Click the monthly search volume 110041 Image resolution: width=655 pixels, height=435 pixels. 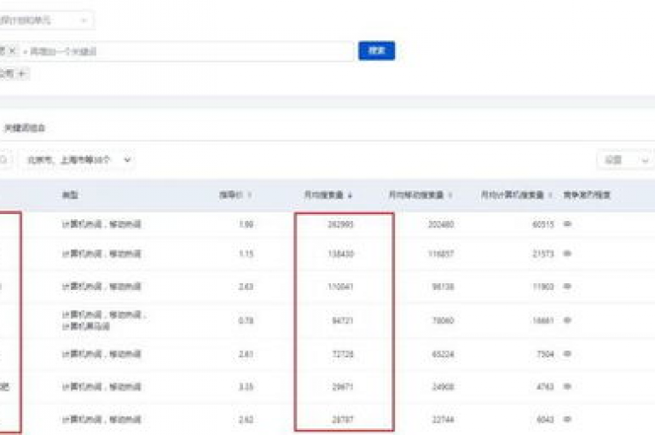click(x=341, y=287)
